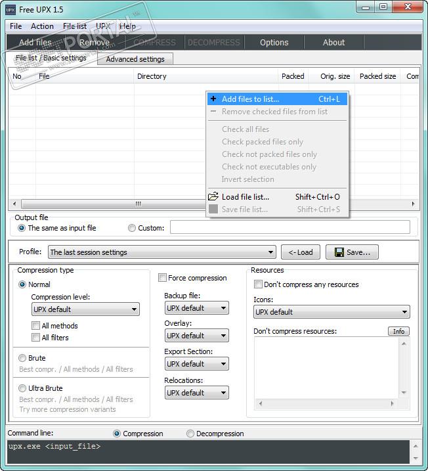The image size is (428, 471).
Task: Open the File menu
Action: [x=16, y=26]
